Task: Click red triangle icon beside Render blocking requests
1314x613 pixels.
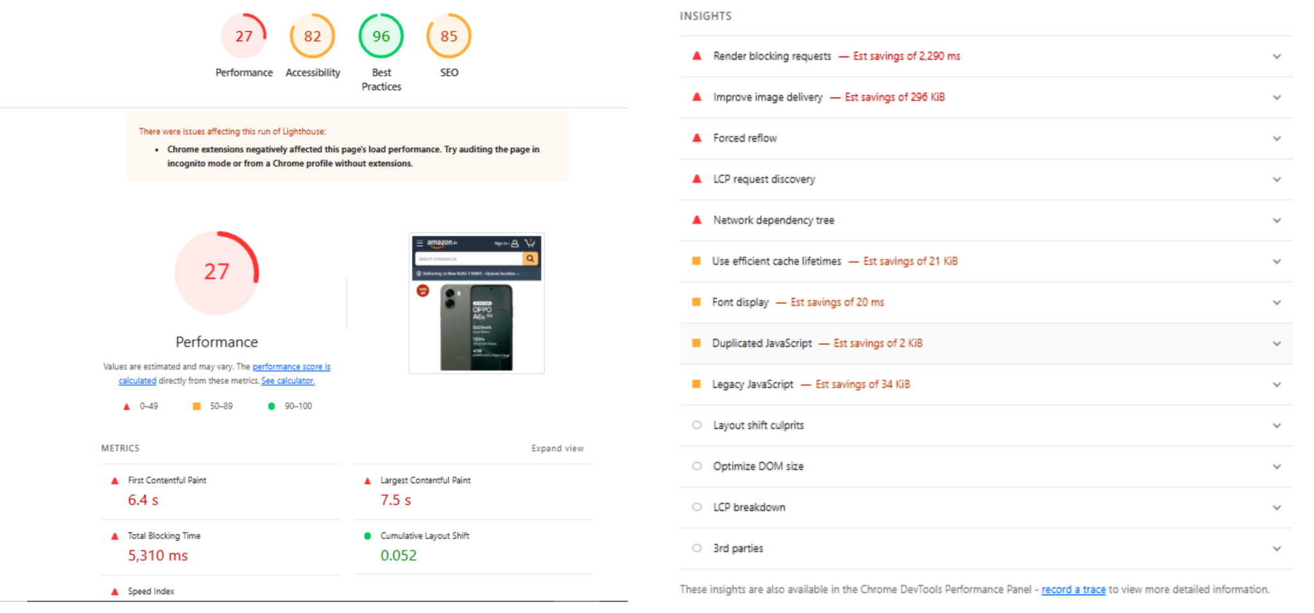Action: pyautogui.click(x=697, y=56)
